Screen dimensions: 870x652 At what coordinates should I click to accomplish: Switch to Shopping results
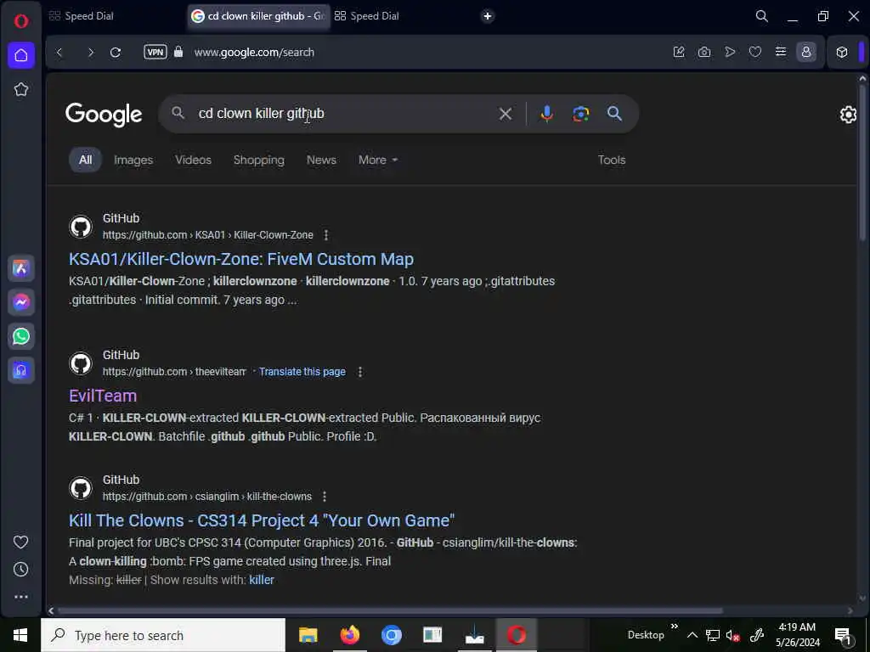click(258, 160)
